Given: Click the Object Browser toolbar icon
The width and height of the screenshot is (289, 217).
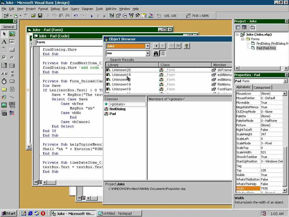Looking at the screenshot, I should point(131,16).
